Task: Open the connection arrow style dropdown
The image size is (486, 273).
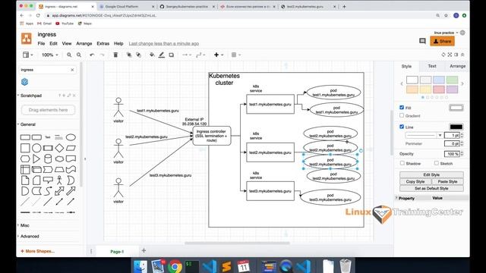Action: [x=187, y=55]
